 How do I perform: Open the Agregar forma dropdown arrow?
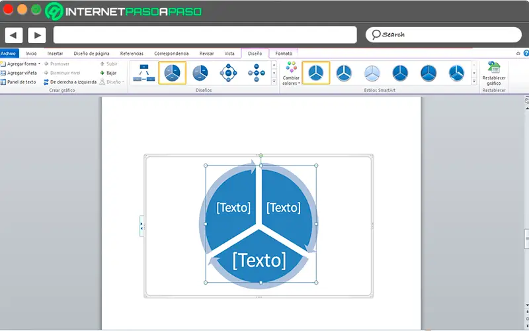coord(39,64)
